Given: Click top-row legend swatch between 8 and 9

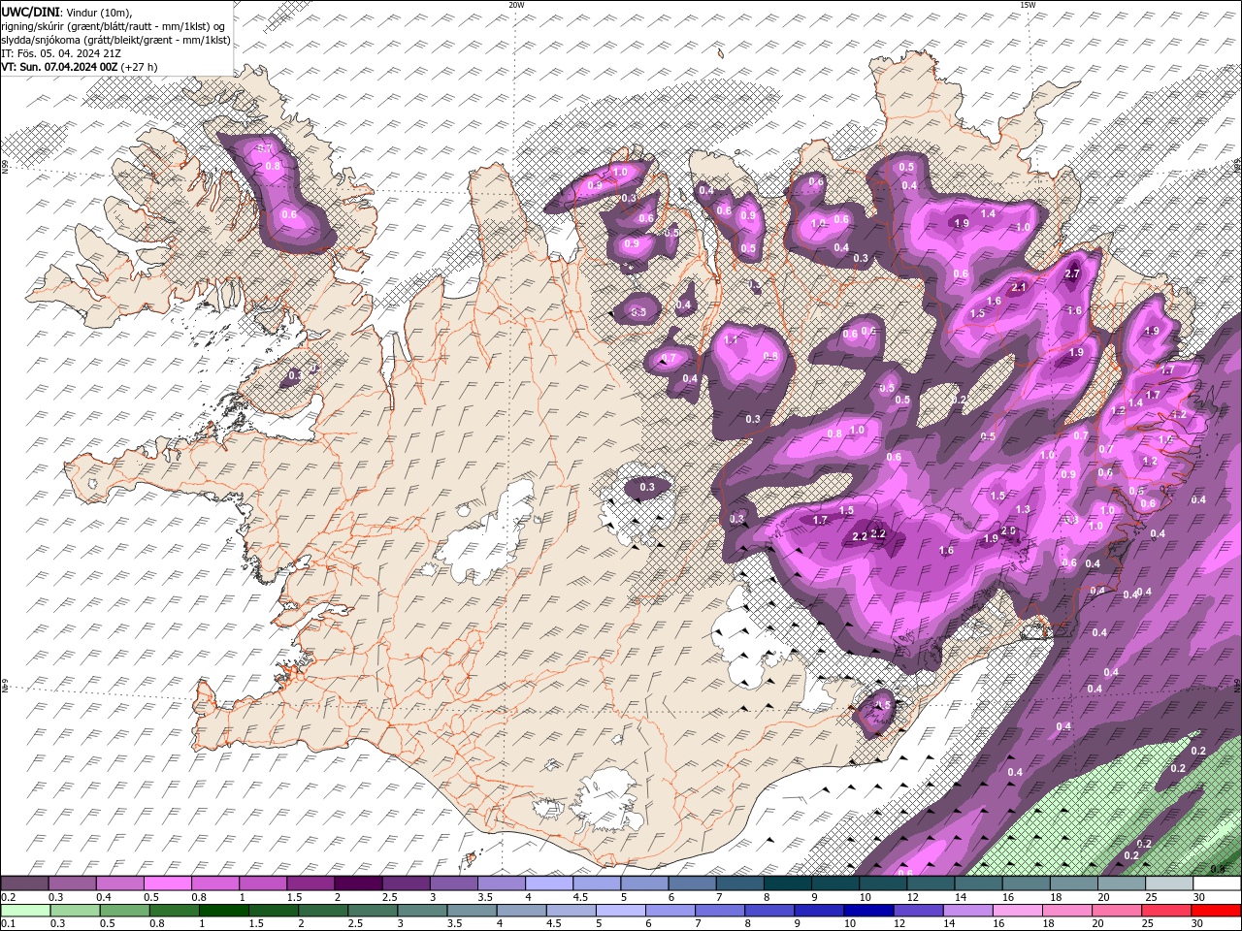Looking at the screenshot, I should (790, 883).
